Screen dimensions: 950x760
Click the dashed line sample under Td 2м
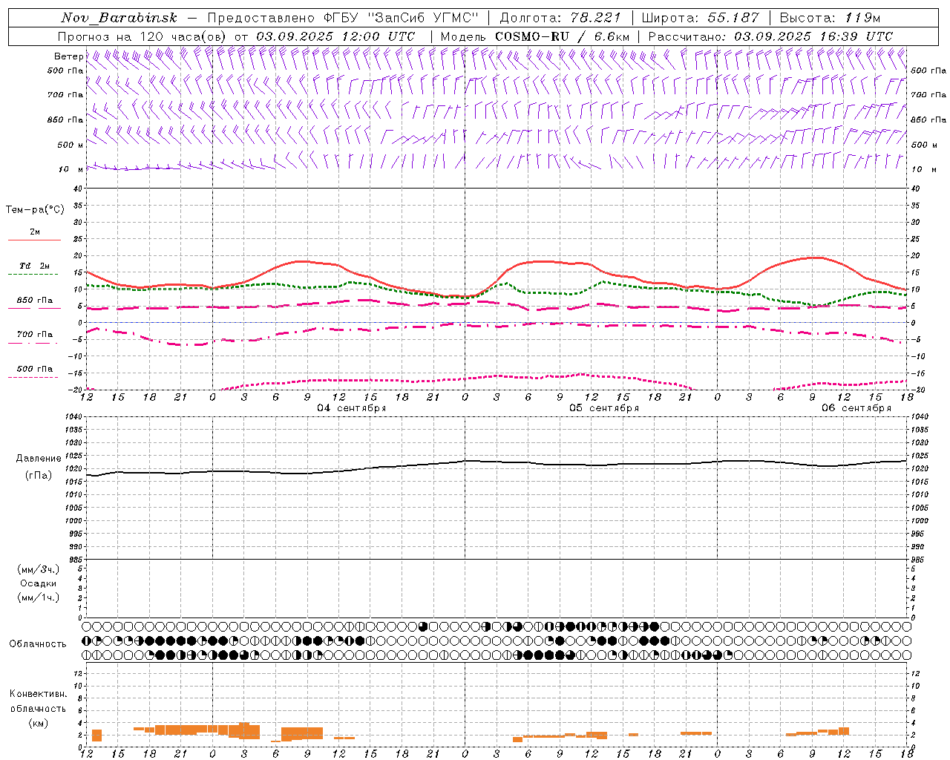click(x=33, y=275)
